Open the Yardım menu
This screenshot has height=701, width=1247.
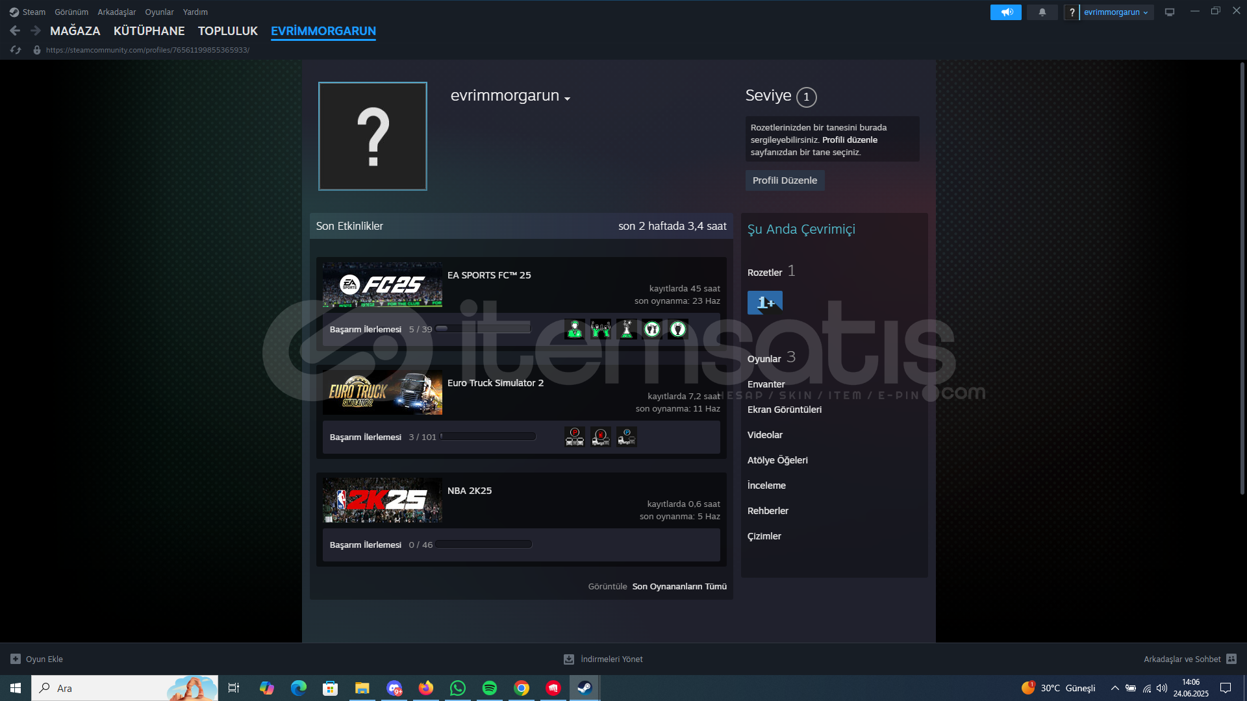click(195, 12)
